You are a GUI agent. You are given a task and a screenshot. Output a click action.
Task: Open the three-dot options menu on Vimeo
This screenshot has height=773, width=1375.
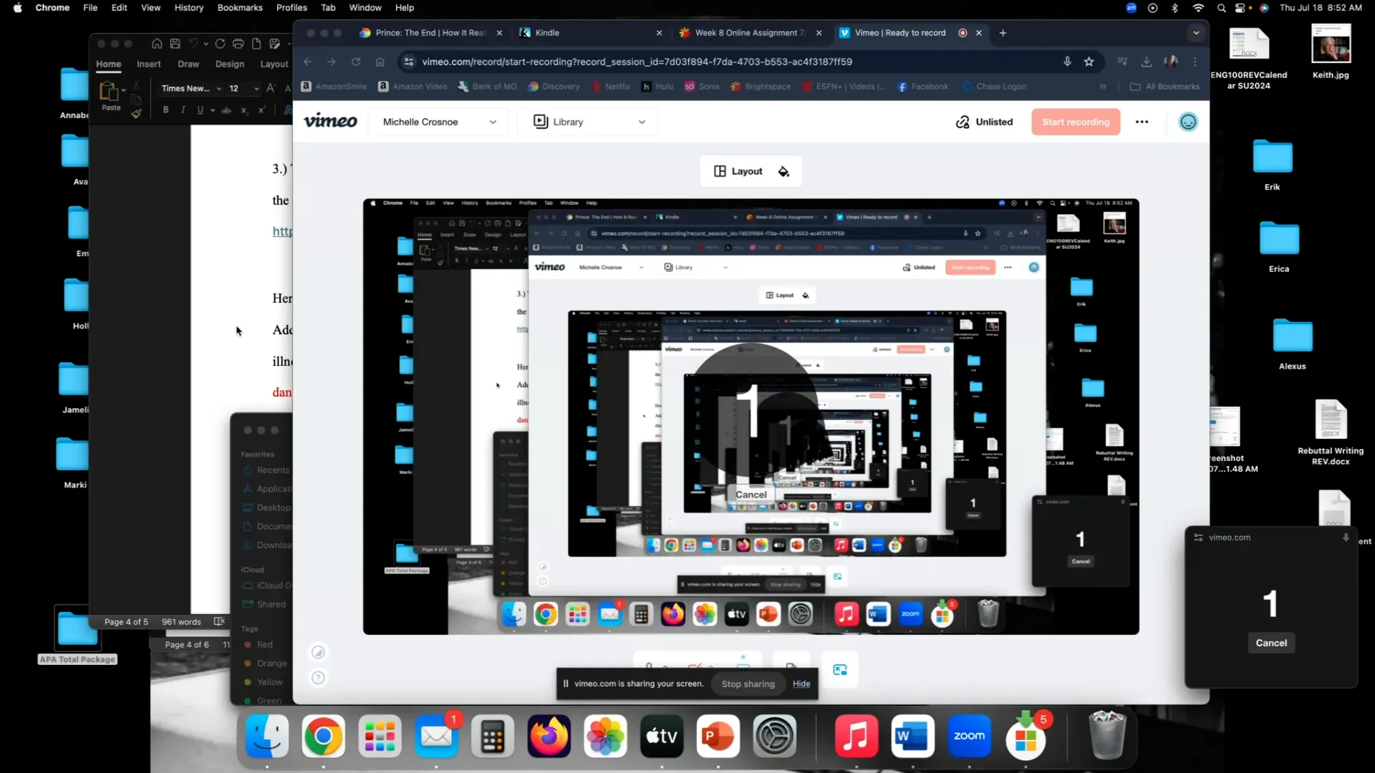pyautogui.click(x=1142, y=122)
